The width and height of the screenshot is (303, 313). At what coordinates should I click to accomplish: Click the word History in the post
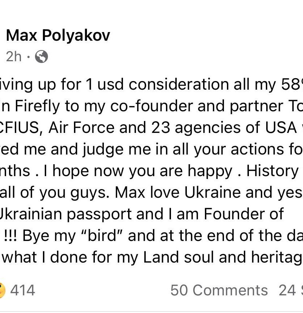coord(272,171)
